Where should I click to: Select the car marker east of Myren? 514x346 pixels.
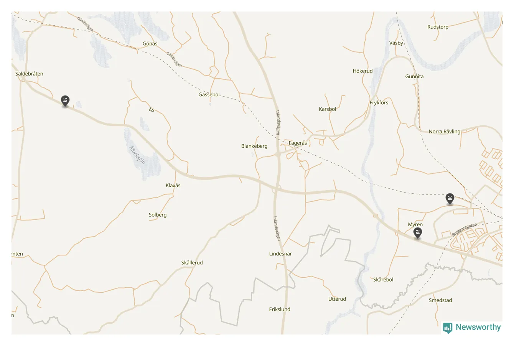coord(450,199)
